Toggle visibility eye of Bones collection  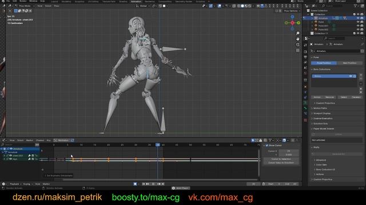pyautogui.click(x=351, y=76)
